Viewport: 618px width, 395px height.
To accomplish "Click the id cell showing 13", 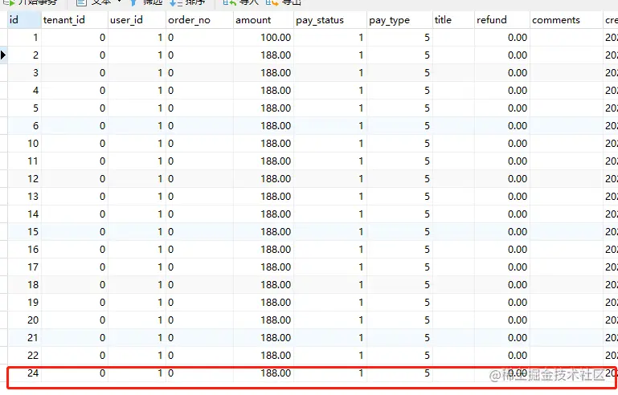I will tap(24, 197).
